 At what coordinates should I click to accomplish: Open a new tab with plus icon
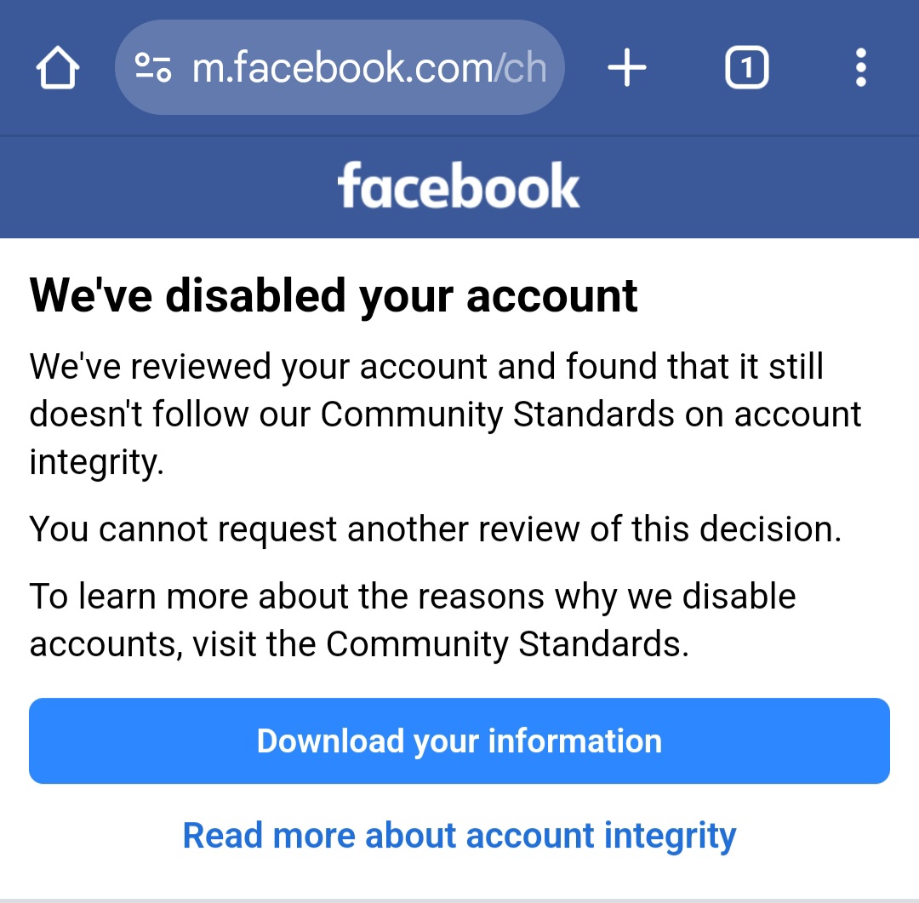626,67
